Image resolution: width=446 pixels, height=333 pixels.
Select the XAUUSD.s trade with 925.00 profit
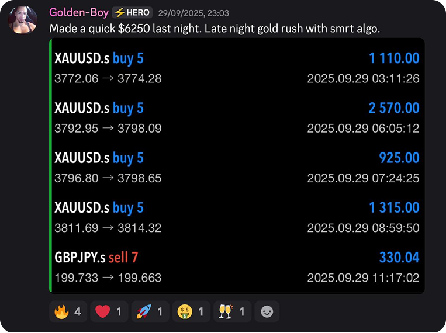[237, 167]
